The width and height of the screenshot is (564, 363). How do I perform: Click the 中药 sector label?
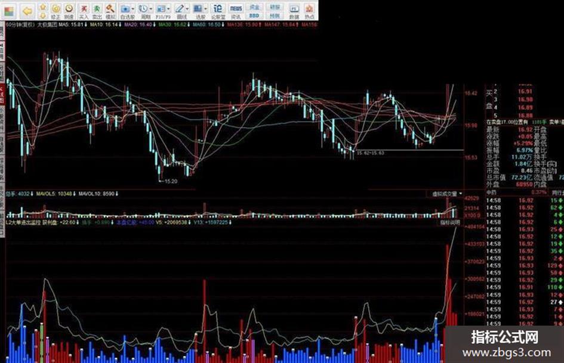491,193
